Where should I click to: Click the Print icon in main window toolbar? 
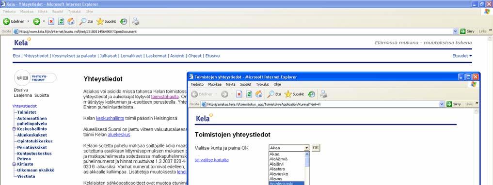[x=136, y=21]
